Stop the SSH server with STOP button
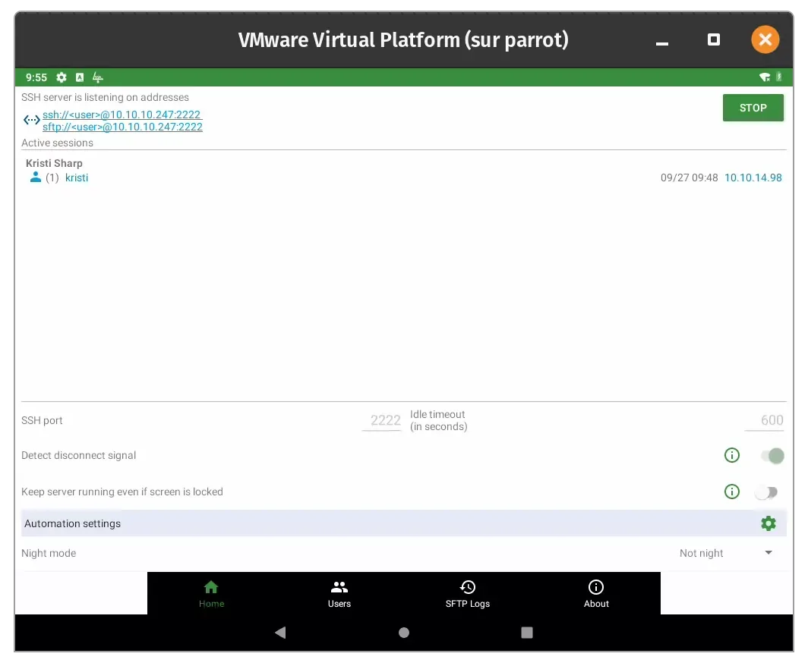Image resolution: width=808 pixels, height=666 pixels. [753, 108]
